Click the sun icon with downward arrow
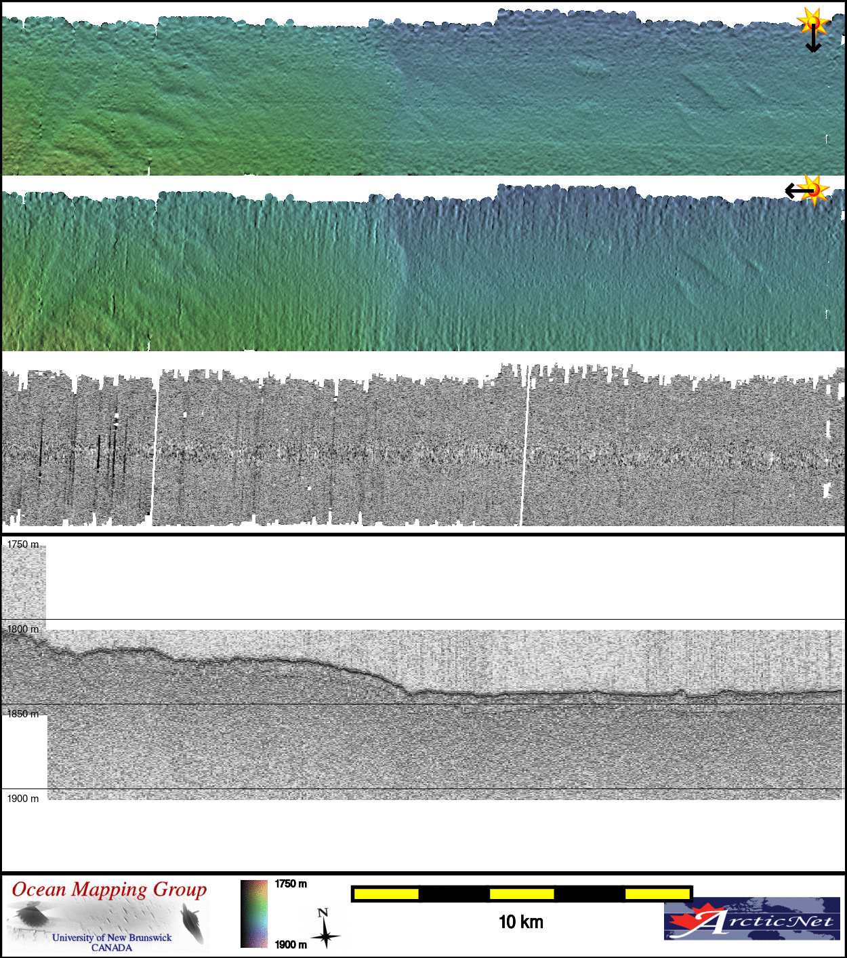Viewport: 847px width, 958px height. point(812,23)
